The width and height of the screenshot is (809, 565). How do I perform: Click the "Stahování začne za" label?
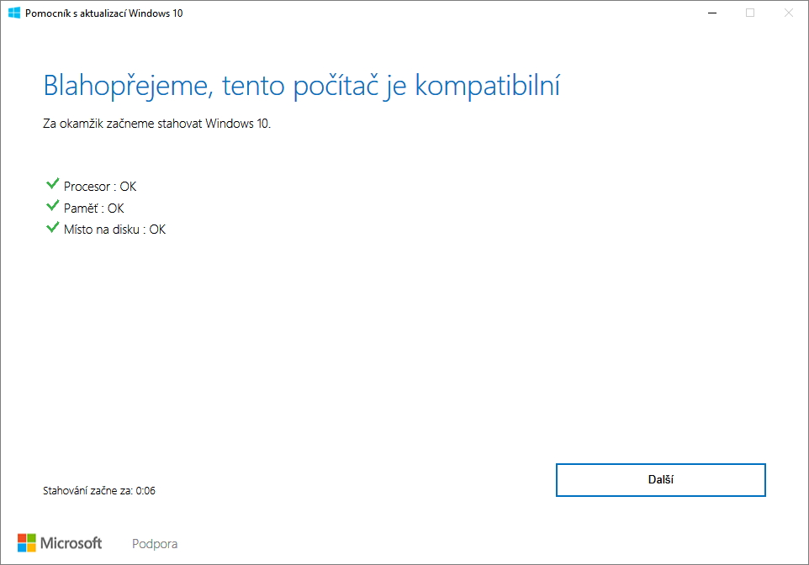(x=87, y=490)
